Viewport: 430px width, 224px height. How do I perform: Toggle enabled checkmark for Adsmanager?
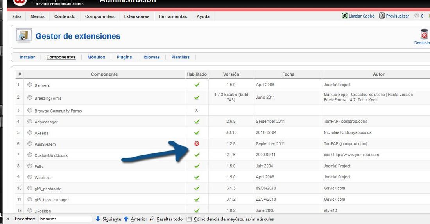point(197,121)
